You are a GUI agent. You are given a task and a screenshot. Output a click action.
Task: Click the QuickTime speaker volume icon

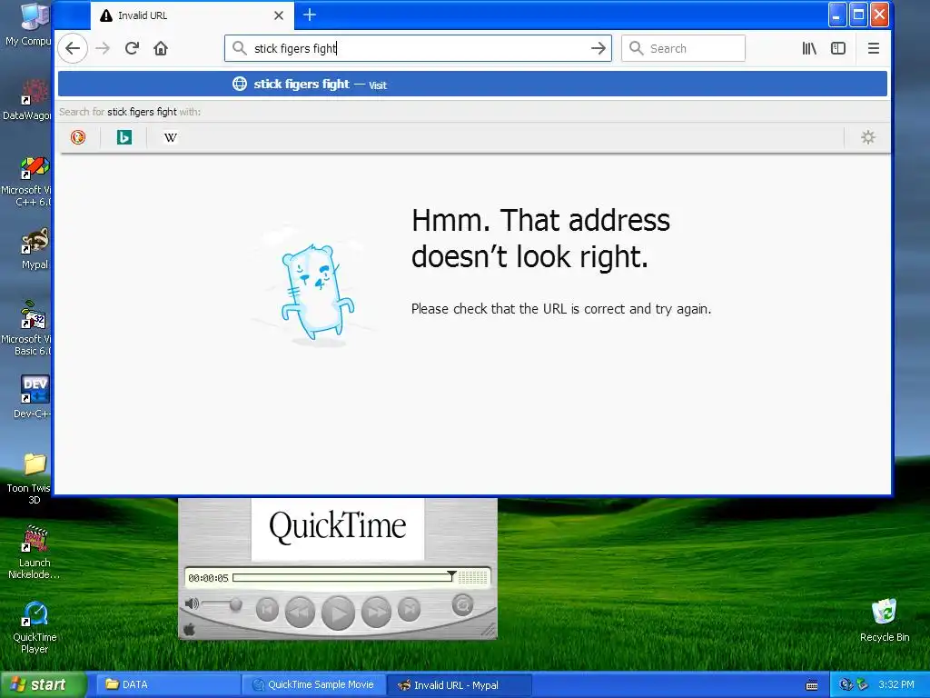pos(192,603)
